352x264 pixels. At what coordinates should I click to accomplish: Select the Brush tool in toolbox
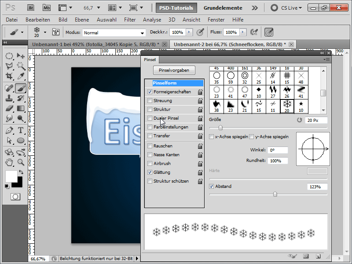21,88
